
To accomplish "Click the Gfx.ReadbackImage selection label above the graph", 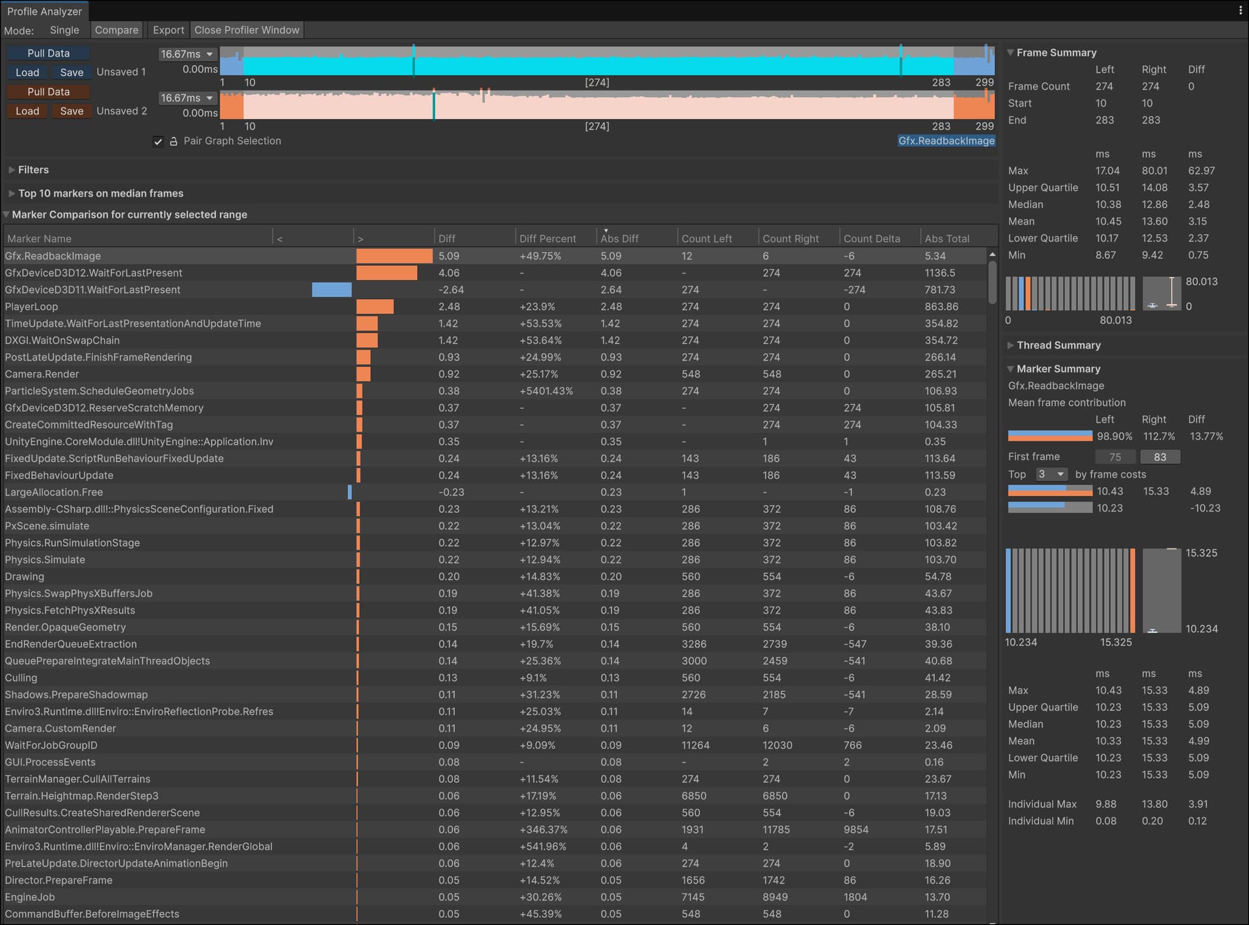I will (947, 140).
